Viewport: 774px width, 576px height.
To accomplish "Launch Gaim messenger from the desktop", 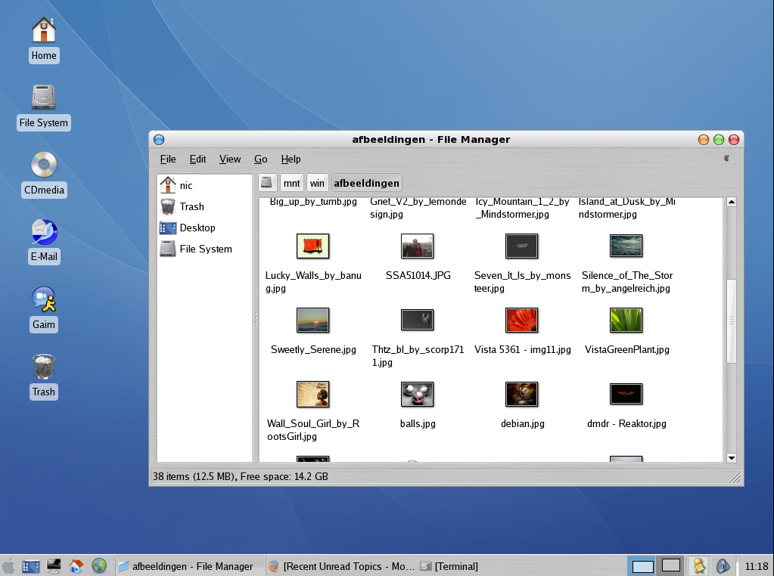I will (44, 309).
